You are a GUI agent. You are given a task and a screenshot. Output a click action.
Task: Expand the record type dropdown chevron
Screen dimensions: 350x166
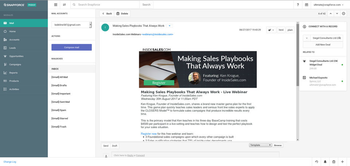(307, 38)
